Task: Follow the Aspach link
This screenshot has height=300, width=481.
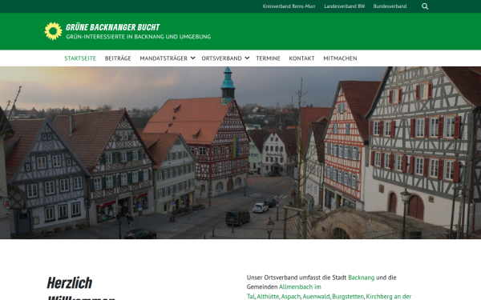Action: [290, 296]
